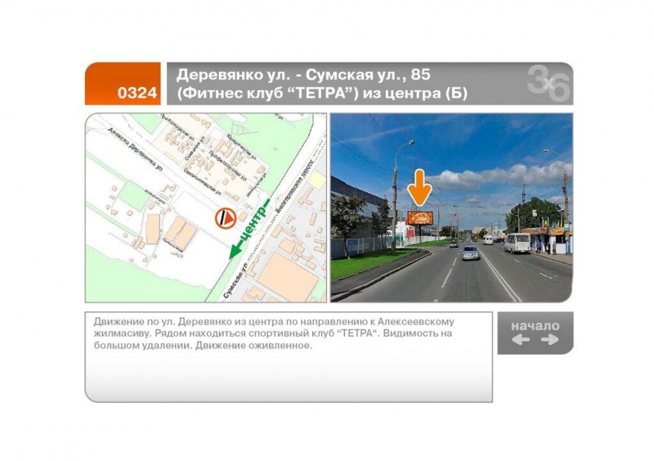Click the orange down arrow in the photo

419,188
